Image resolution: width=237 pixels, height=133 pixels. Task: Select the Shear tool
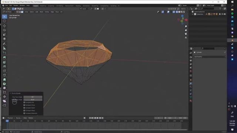tap(4, 101)
